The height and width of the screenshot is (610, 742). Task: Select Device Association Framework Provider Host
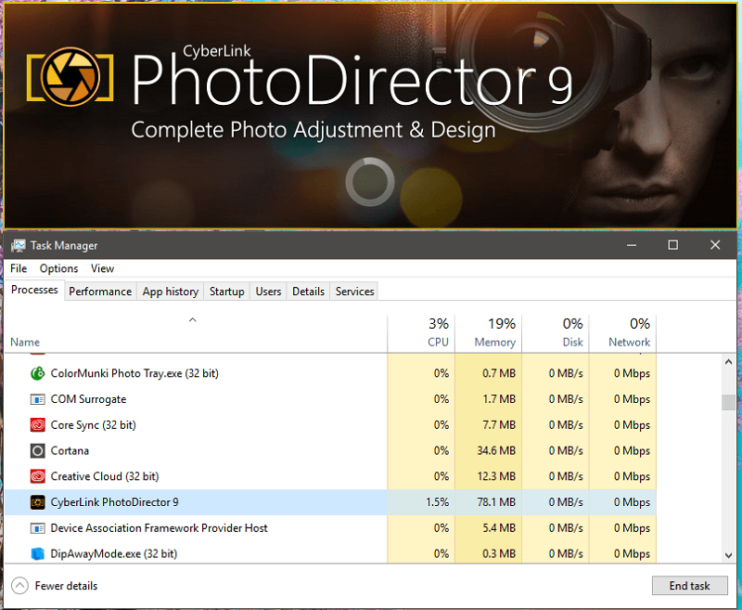pos(330,528)
